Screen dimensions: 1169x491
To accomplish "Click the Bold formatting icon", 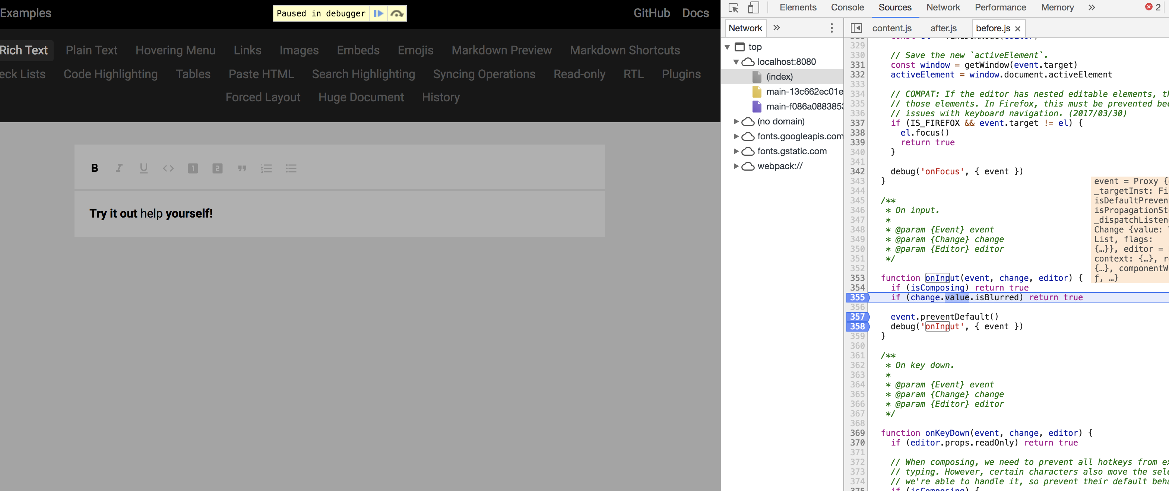I will click(94, 168).
